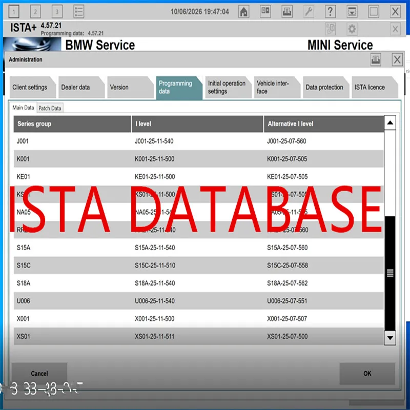Open operation tab number 2 icon
This screenshot has height=410, width=410.
point(35,11)
